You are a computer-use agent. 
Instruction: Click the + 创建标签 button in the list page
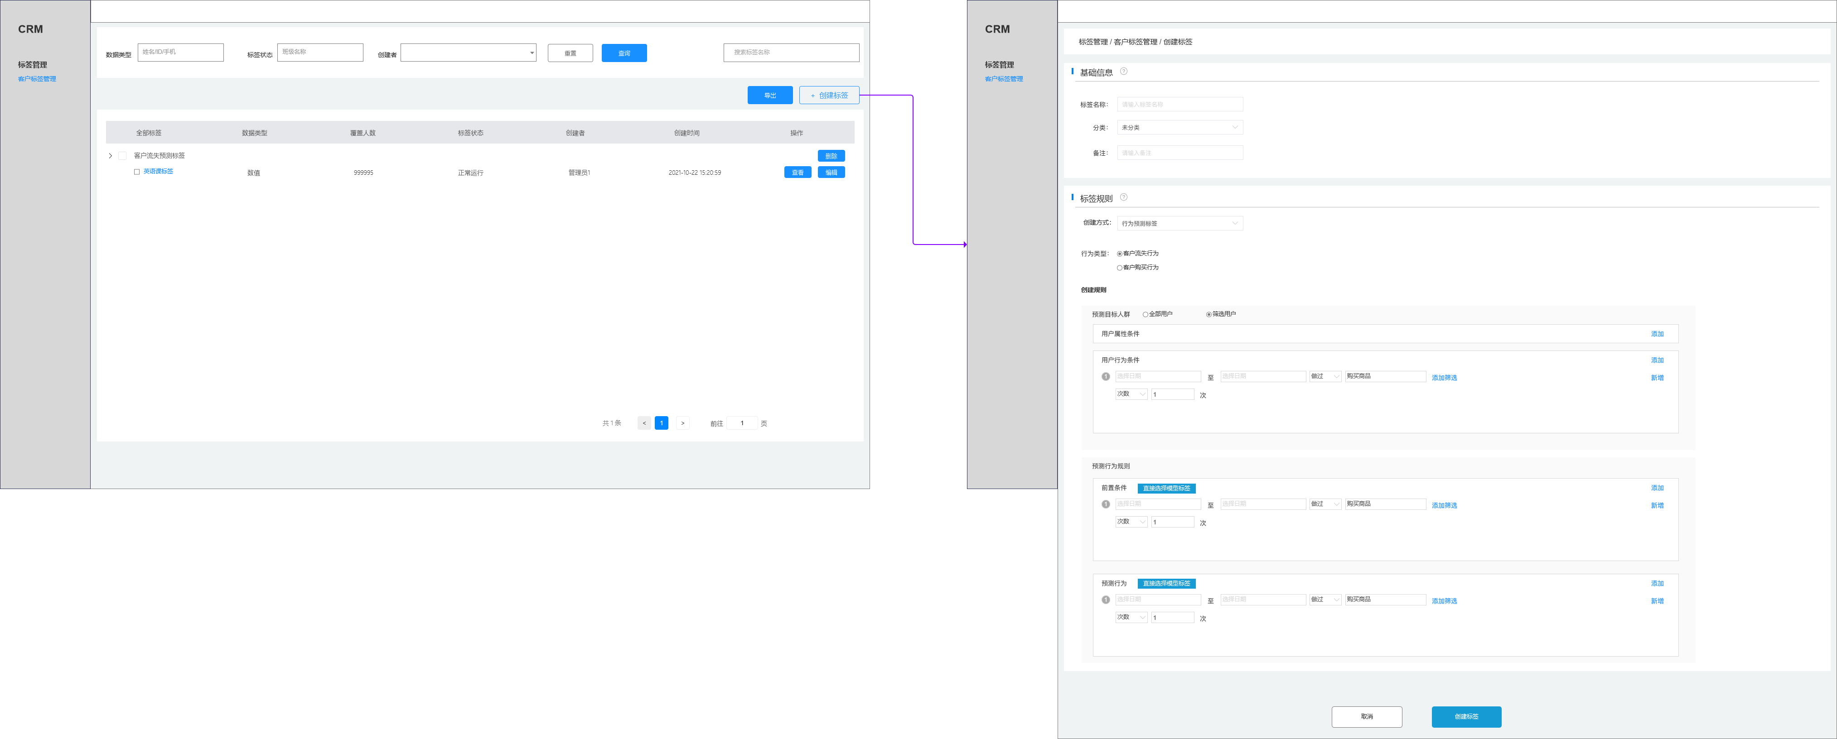pos(829,96)
